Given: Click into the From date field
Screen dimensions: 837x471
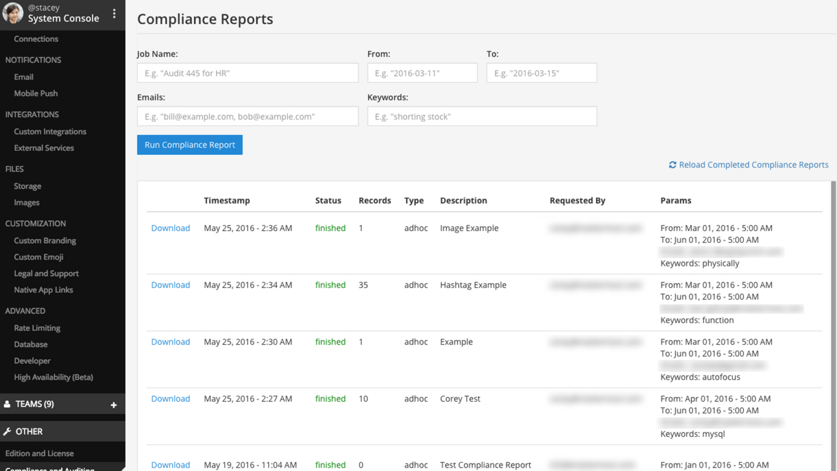Looking at the screenshot, I should (422, 73).
